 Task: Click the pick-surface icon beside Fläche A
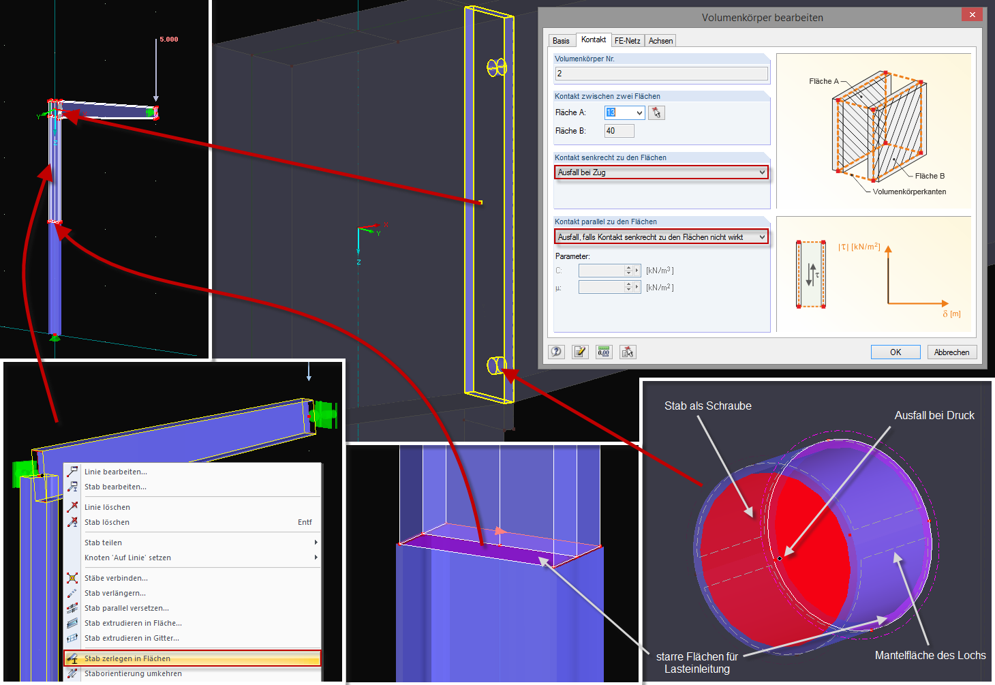(x=656, y=112)
